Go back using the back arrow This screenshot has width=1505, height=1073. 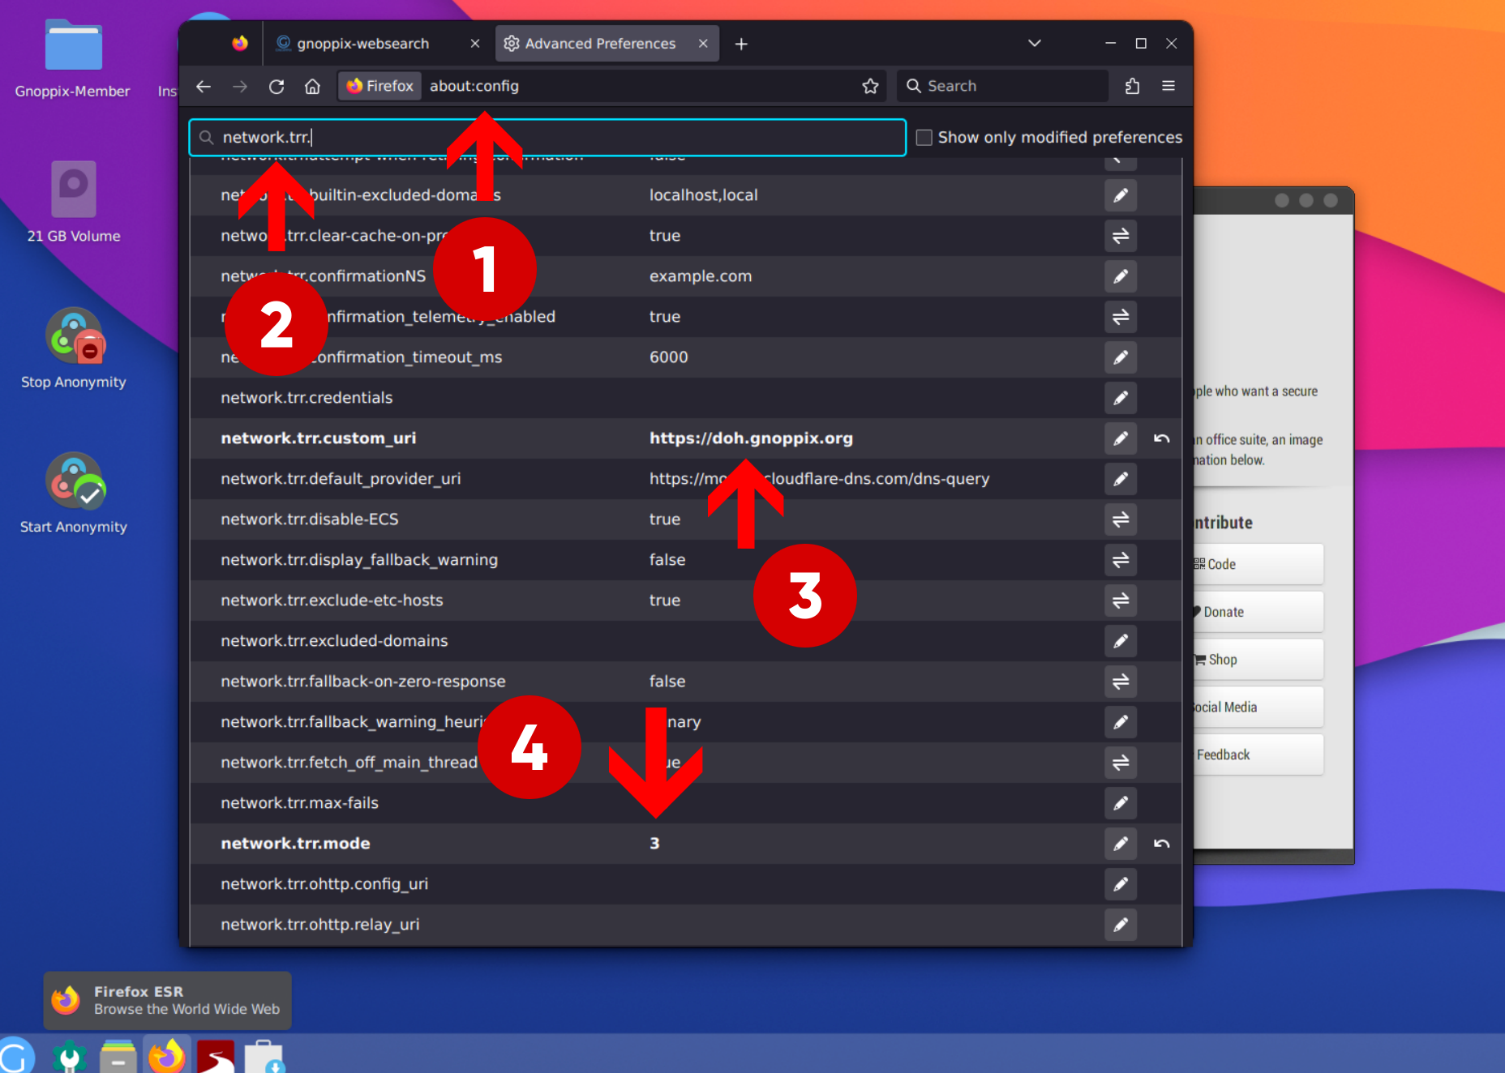click(204, 87)
